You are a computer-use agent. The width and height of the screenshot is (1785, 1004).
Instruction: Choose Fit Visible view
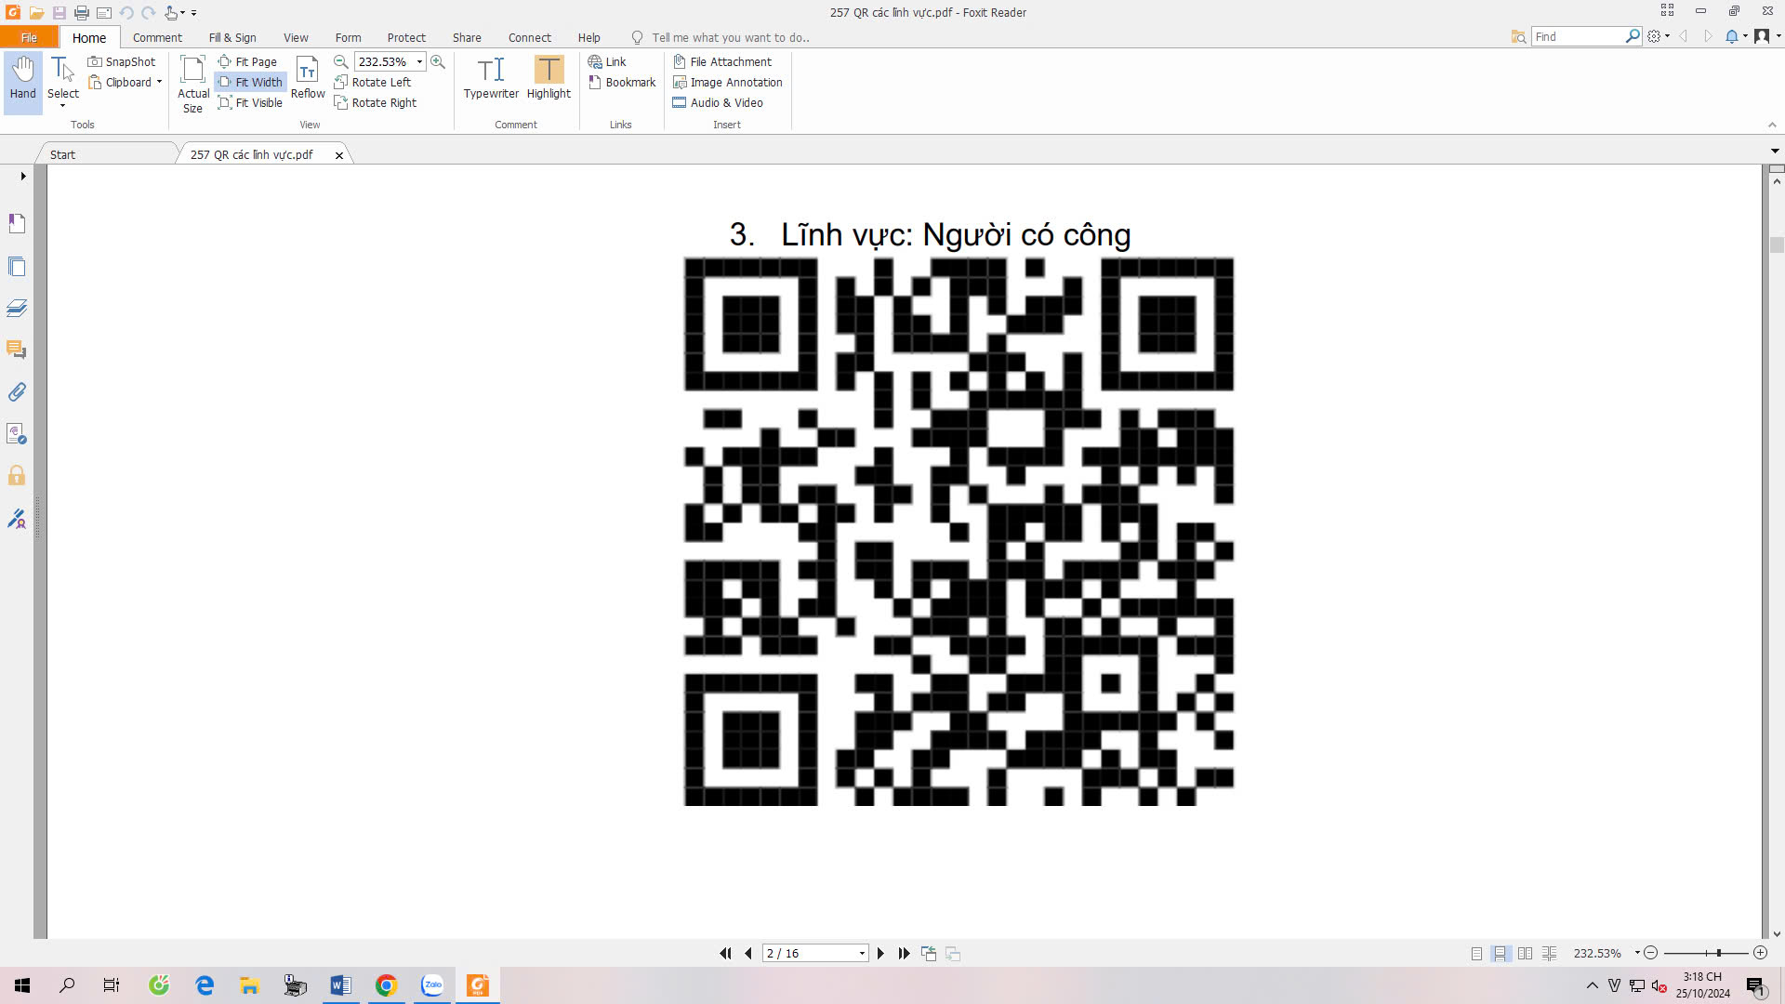tap(250, 102)
